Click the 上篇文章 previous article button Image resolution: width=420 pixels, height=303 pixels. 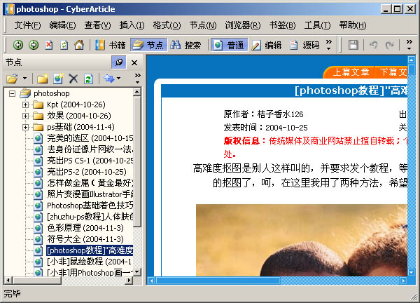(349, 72)
